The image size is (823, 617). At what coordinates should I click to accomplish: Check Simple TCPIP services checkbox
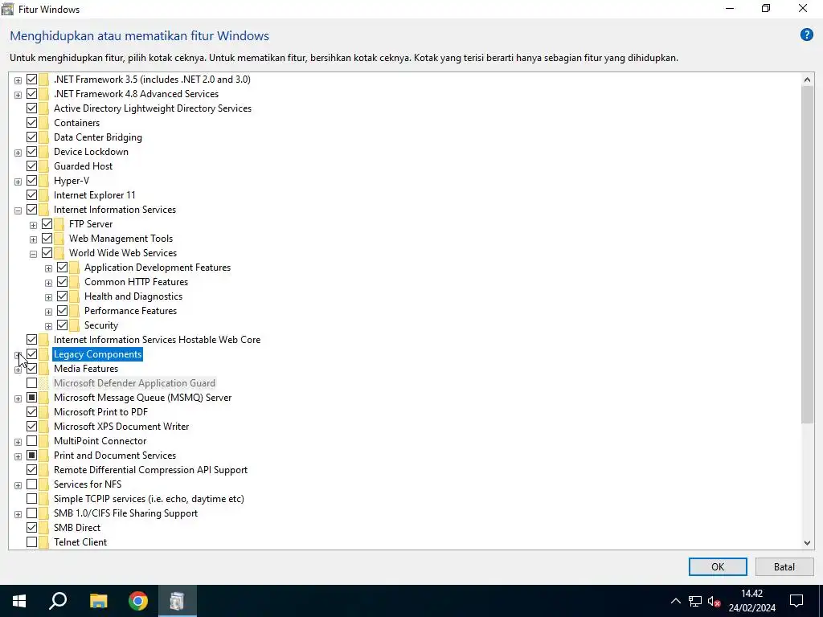31,499
